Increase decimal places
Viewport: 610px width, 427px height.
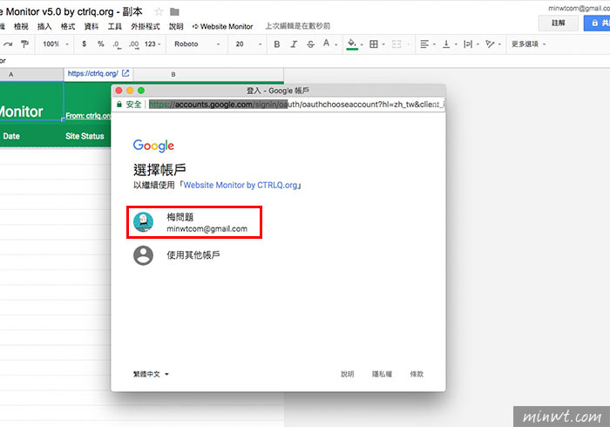[x=133, y=44]
